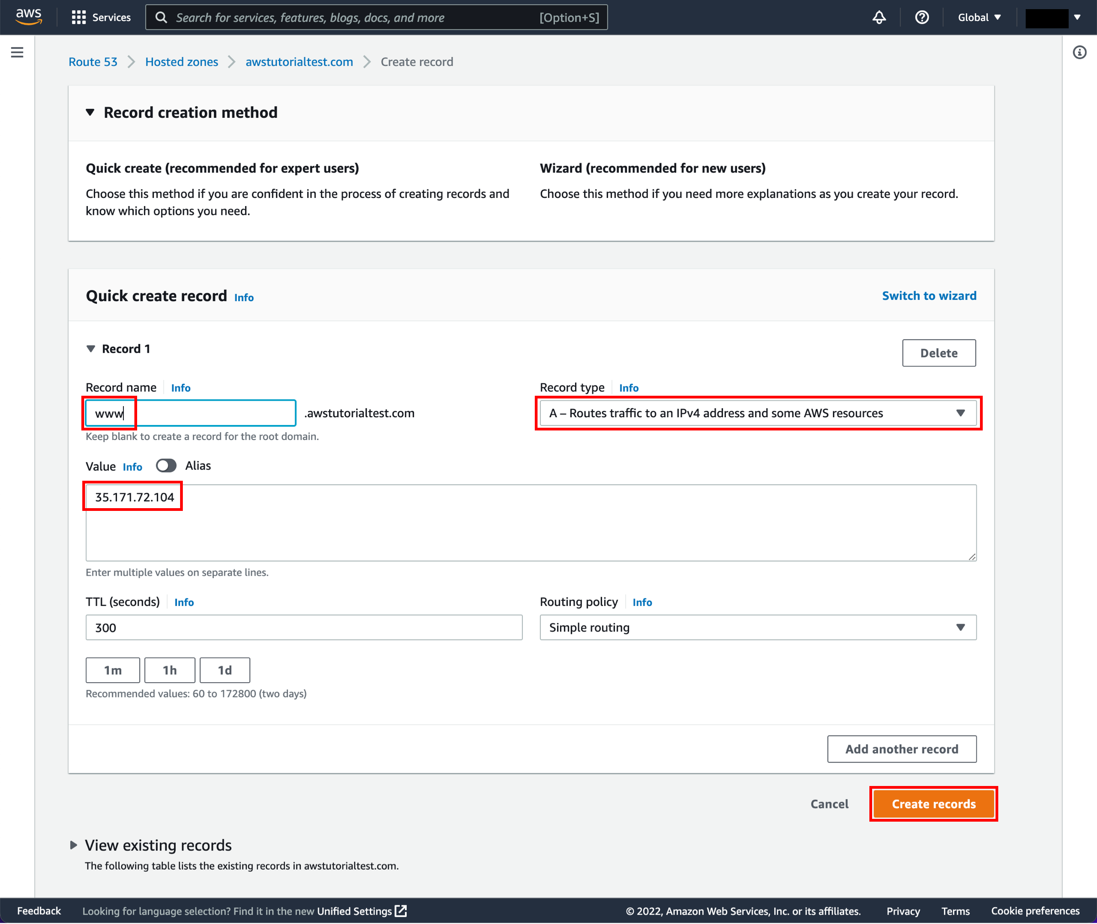
Task: Click Switch to wizard link
Action: click(x=929, y=296)
